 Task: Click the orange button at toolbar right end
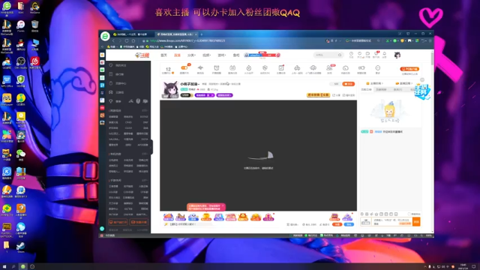(x=409, y=69)
